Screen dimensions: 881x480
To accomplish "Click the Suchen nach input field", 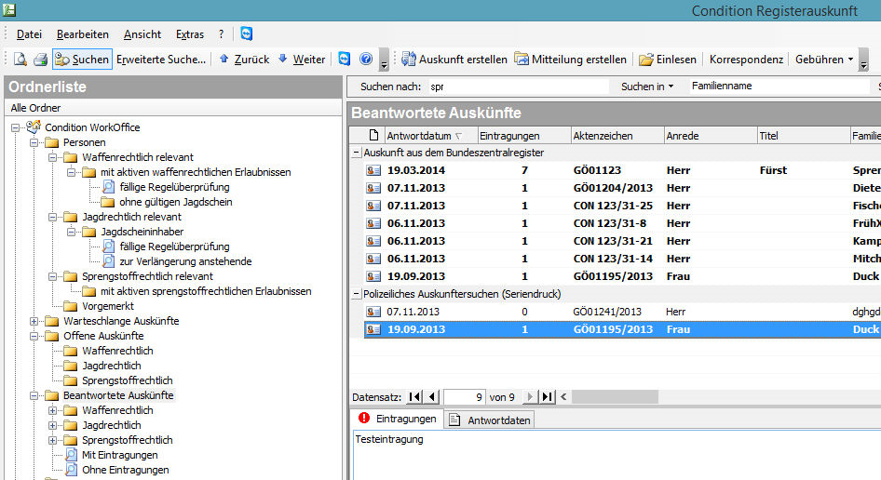I will tap(512, 86).
